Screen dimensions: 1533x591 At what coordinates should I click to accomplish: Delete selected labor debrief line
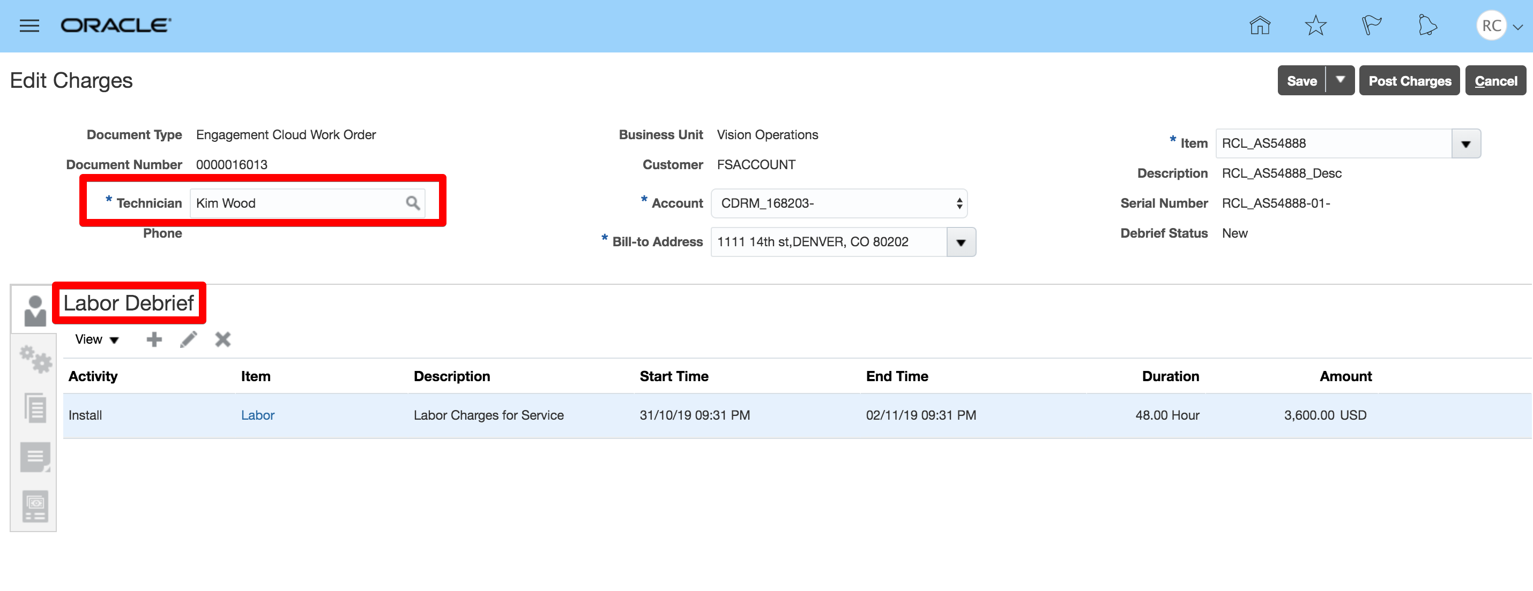pos(222,339)
